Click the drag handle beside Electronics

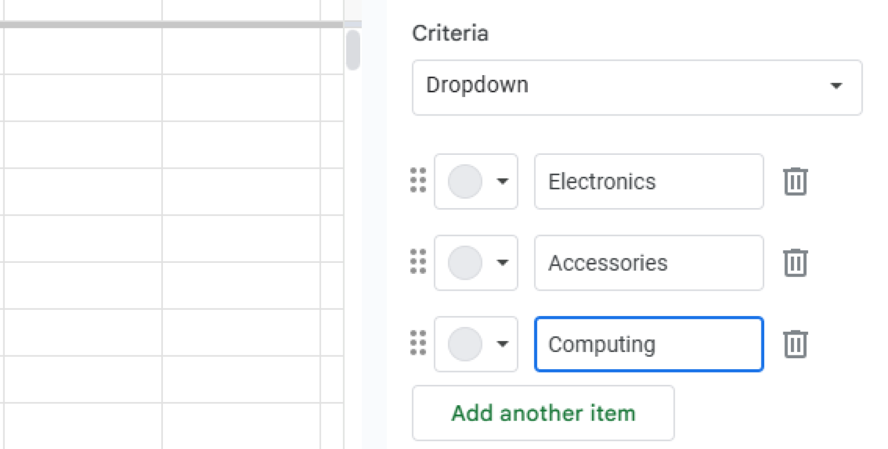(418, 181)
